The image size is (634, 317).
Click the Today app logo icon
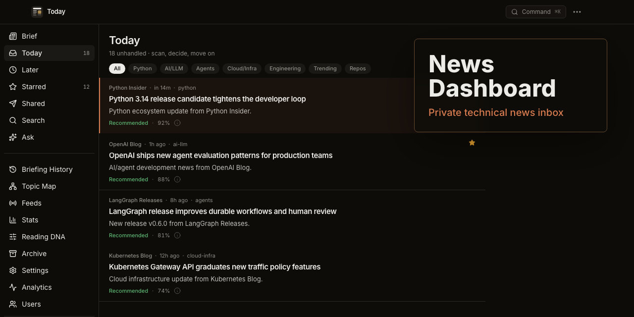click(x=37, y=12)
